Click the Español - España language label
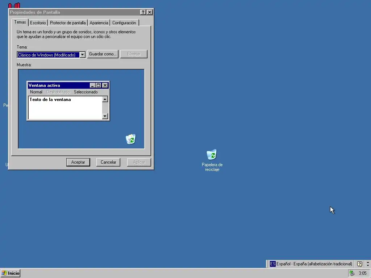The width and height of the screenshot is (371, 278). coord(314,264)
